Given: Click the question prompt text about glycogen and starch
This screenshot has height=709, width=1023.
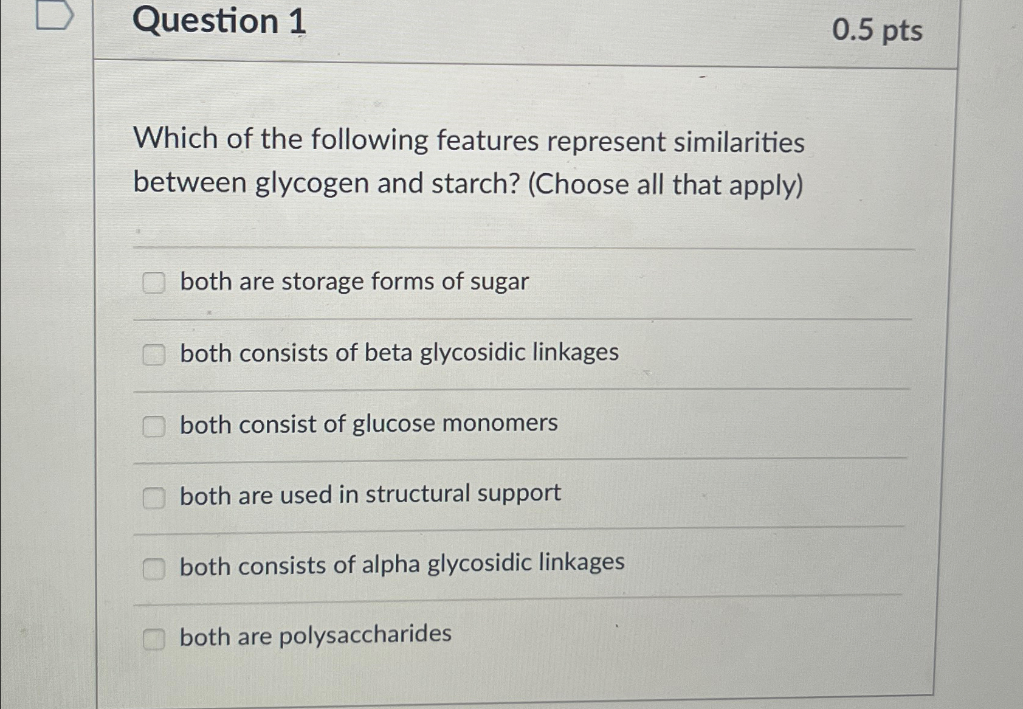Looking at the screenshot, I should tap(468, 161).
